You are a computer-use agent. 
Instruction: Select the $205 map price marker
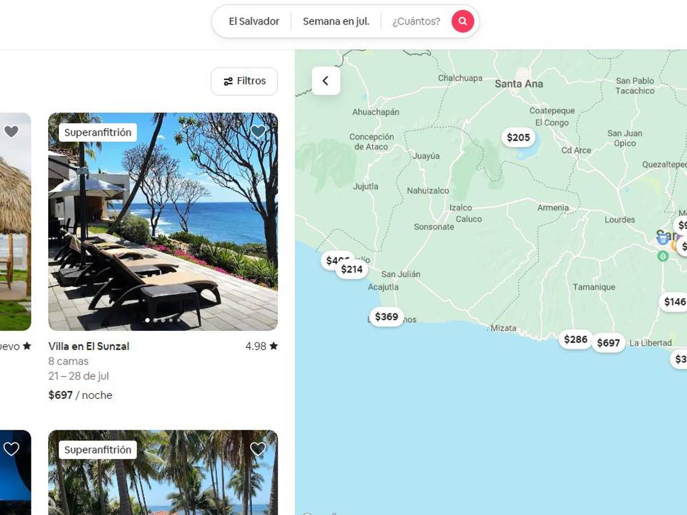tap(519, 137)
